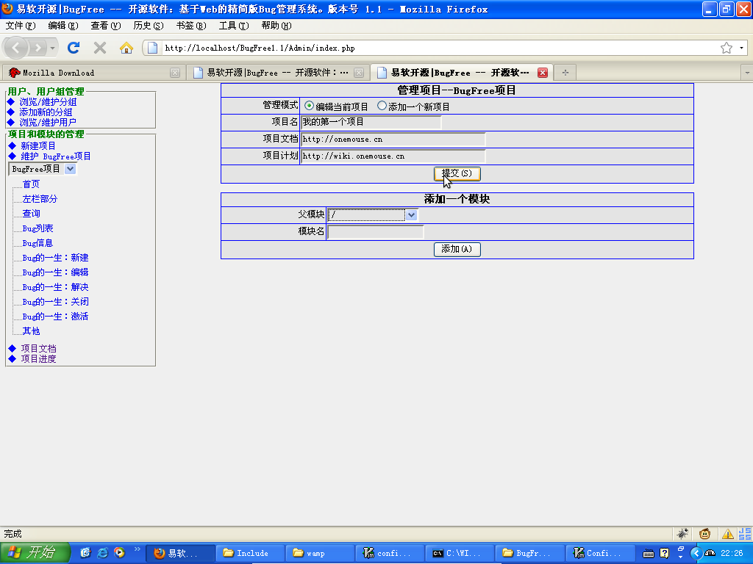Image resolution: width=753 pixels, height=564 pixels.
Task: Click the browser Back arrow button
Action: point(16,48)
